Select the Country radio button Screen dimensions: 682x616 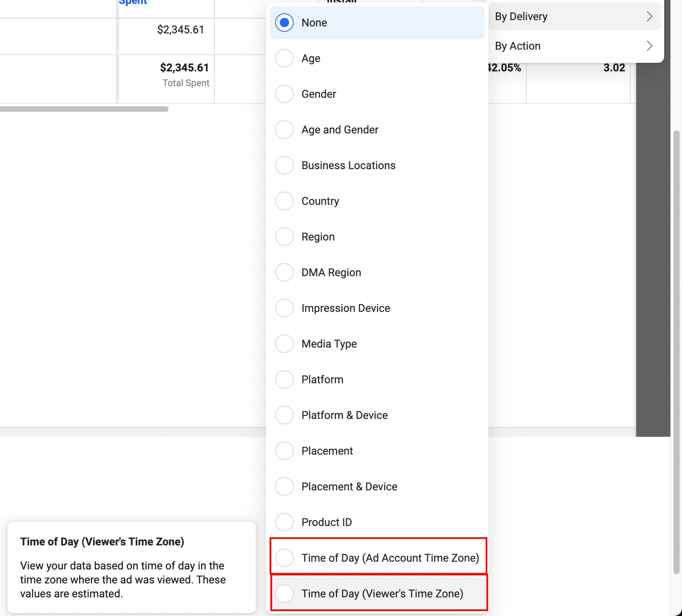tap(284, 201)
